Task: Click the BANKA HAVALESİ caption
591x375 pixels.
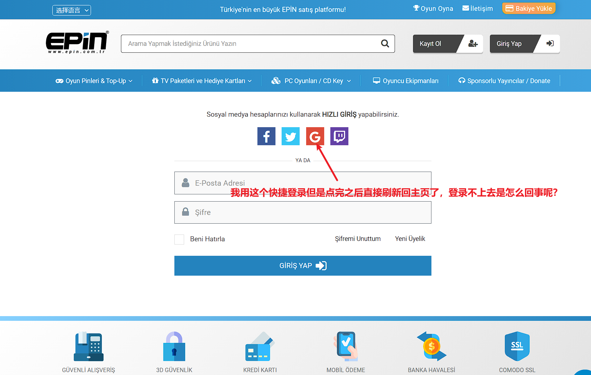Action: [x=432, y=370]
